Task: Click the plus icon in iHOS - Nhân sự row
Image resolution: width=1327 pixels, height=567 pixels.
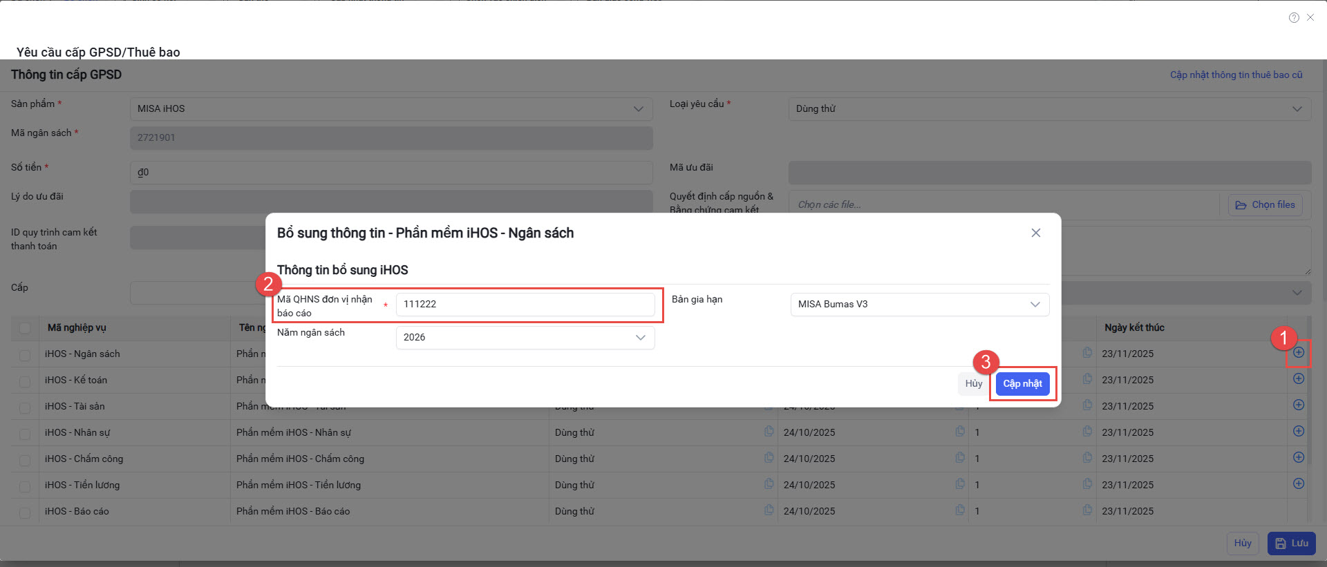Action: (x=1299, y=432)
